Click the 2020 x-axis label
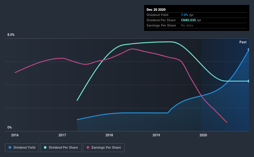Image resolution: width=254 pixels, height=157 pixels. click(x=203, y=135)
